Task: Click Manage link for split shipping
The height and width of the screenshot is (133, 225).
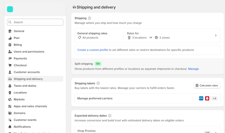Action: [193, 69]
